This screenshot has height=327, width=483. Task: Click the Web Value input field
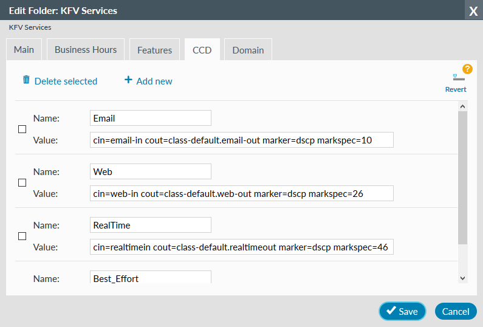pyautogui.click(x=241, y=193)
